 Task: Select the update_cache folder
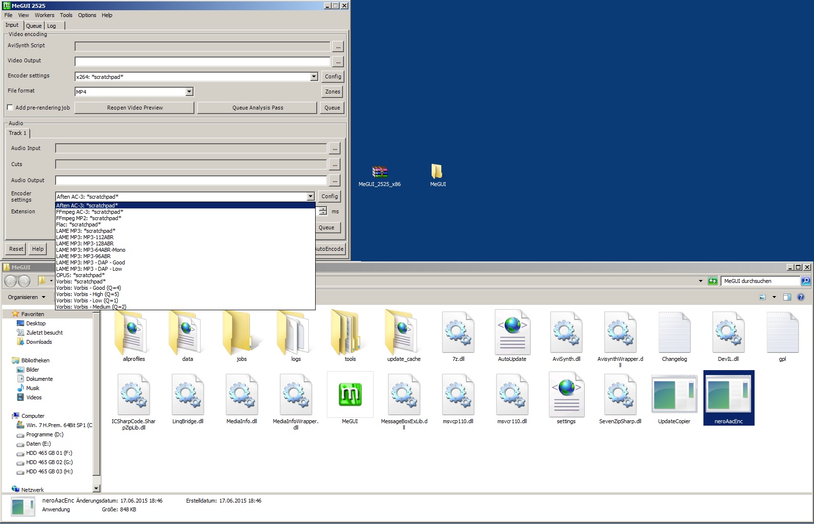point(404,336)
